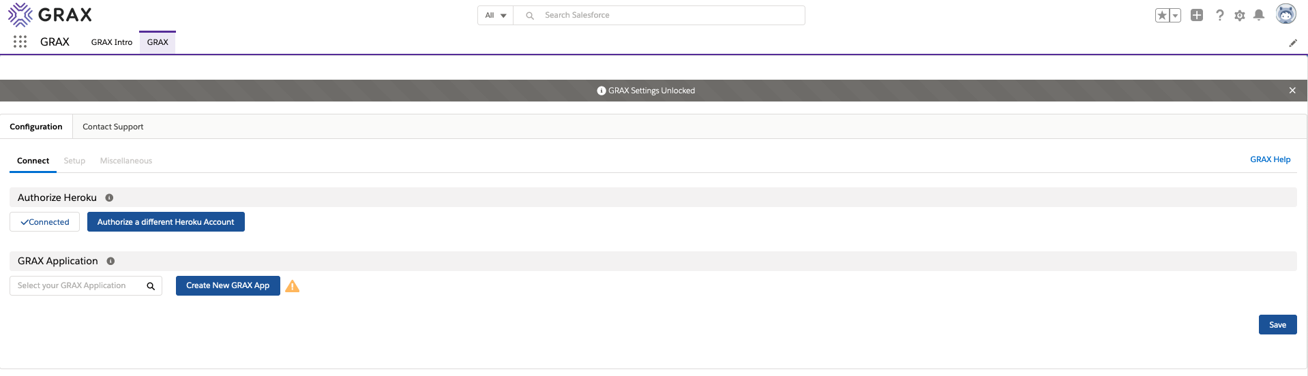This screenshot has width=1308, height=376.
Task: Select the GRAX nav tab
Action: (158, 42)
